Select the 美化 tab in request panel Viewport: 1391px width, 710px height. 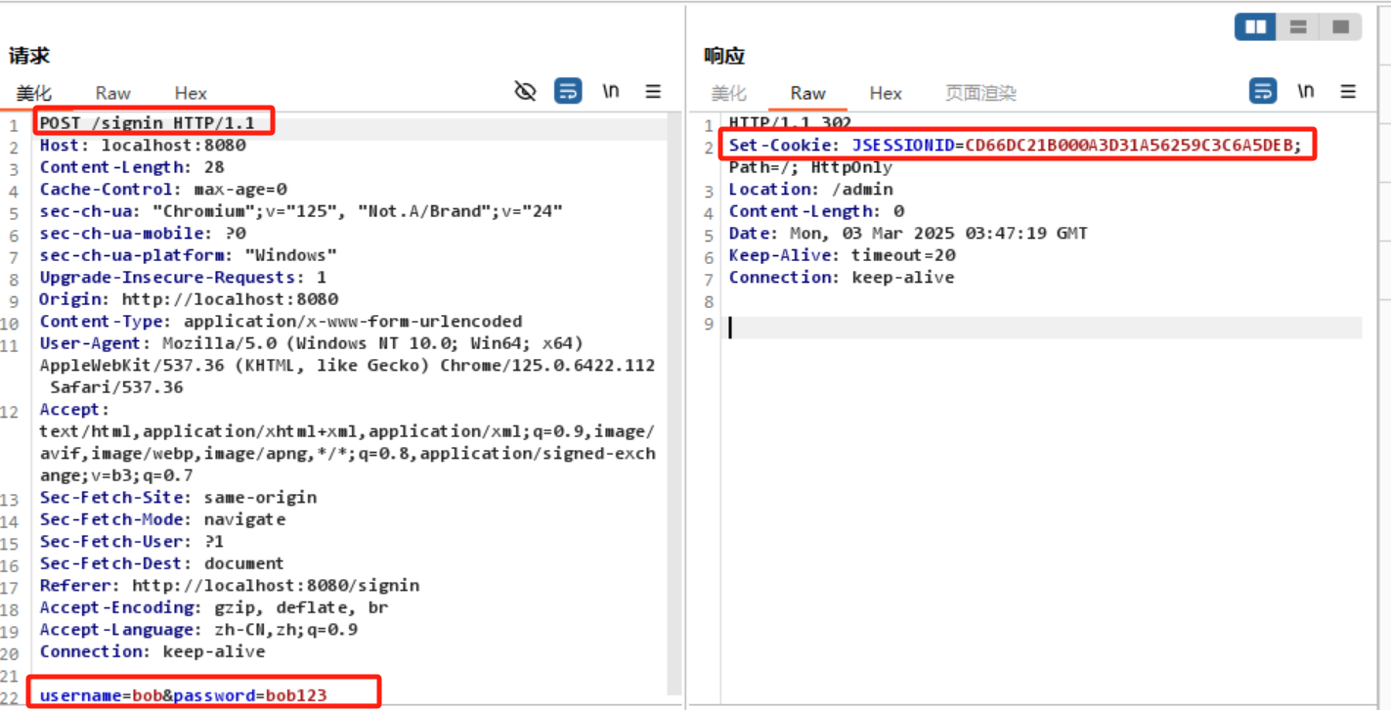pos(33,93)
